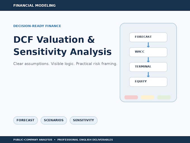Click the green color pill
This screenshot has height=143, width=190.
164,97
